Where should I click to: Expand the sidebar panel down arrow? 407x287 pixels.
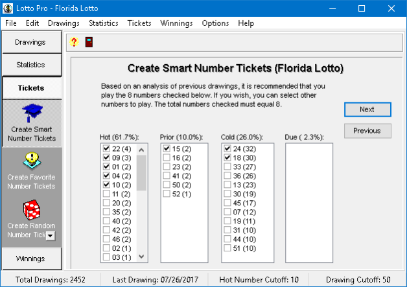[51, 236]
